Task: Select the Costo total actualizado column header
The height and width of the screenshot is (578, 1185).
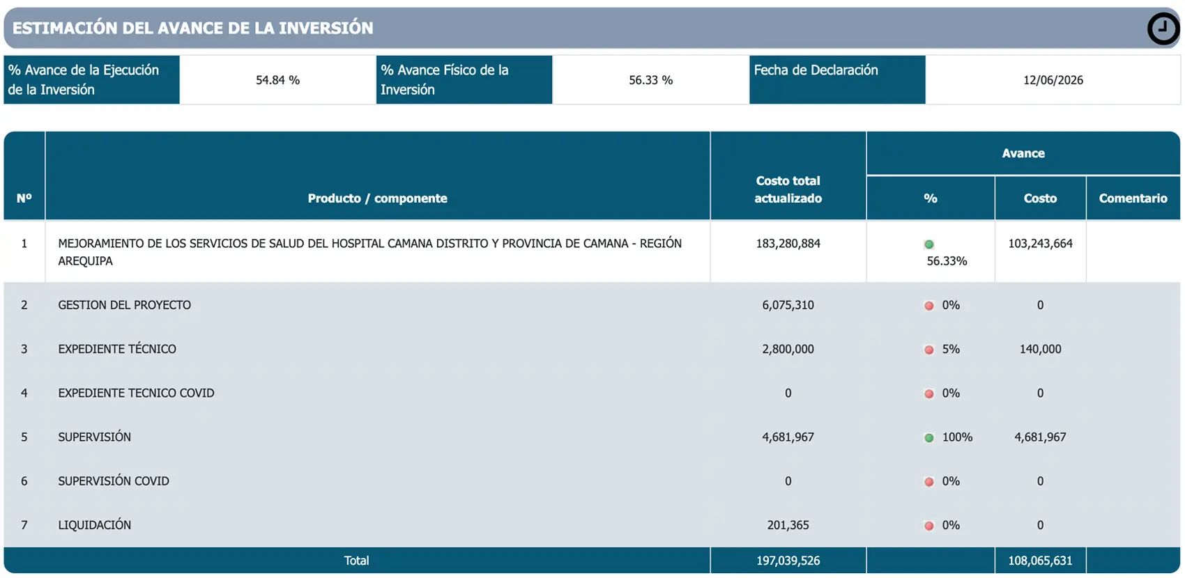Action: [x=788, y=189]
